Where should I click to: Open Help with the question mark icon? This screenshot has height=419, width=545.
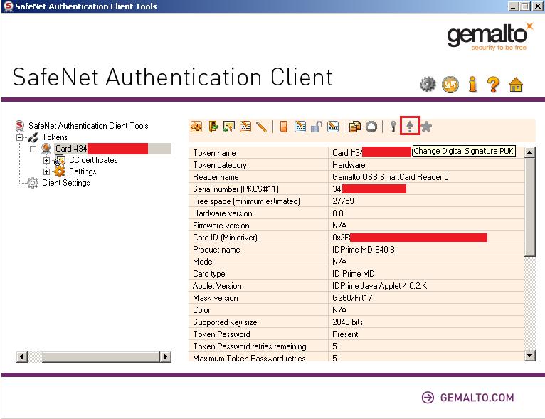point(493,85)
